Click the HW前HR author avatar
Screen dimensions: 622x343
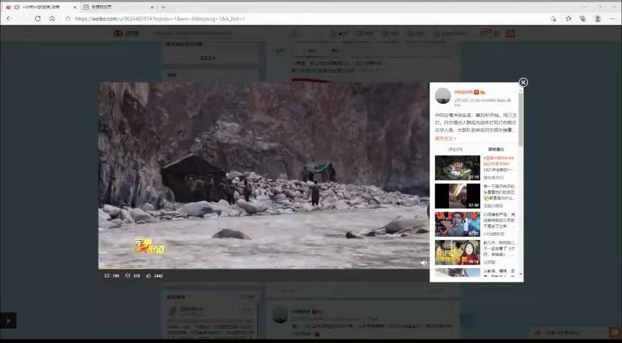point(443,96)
